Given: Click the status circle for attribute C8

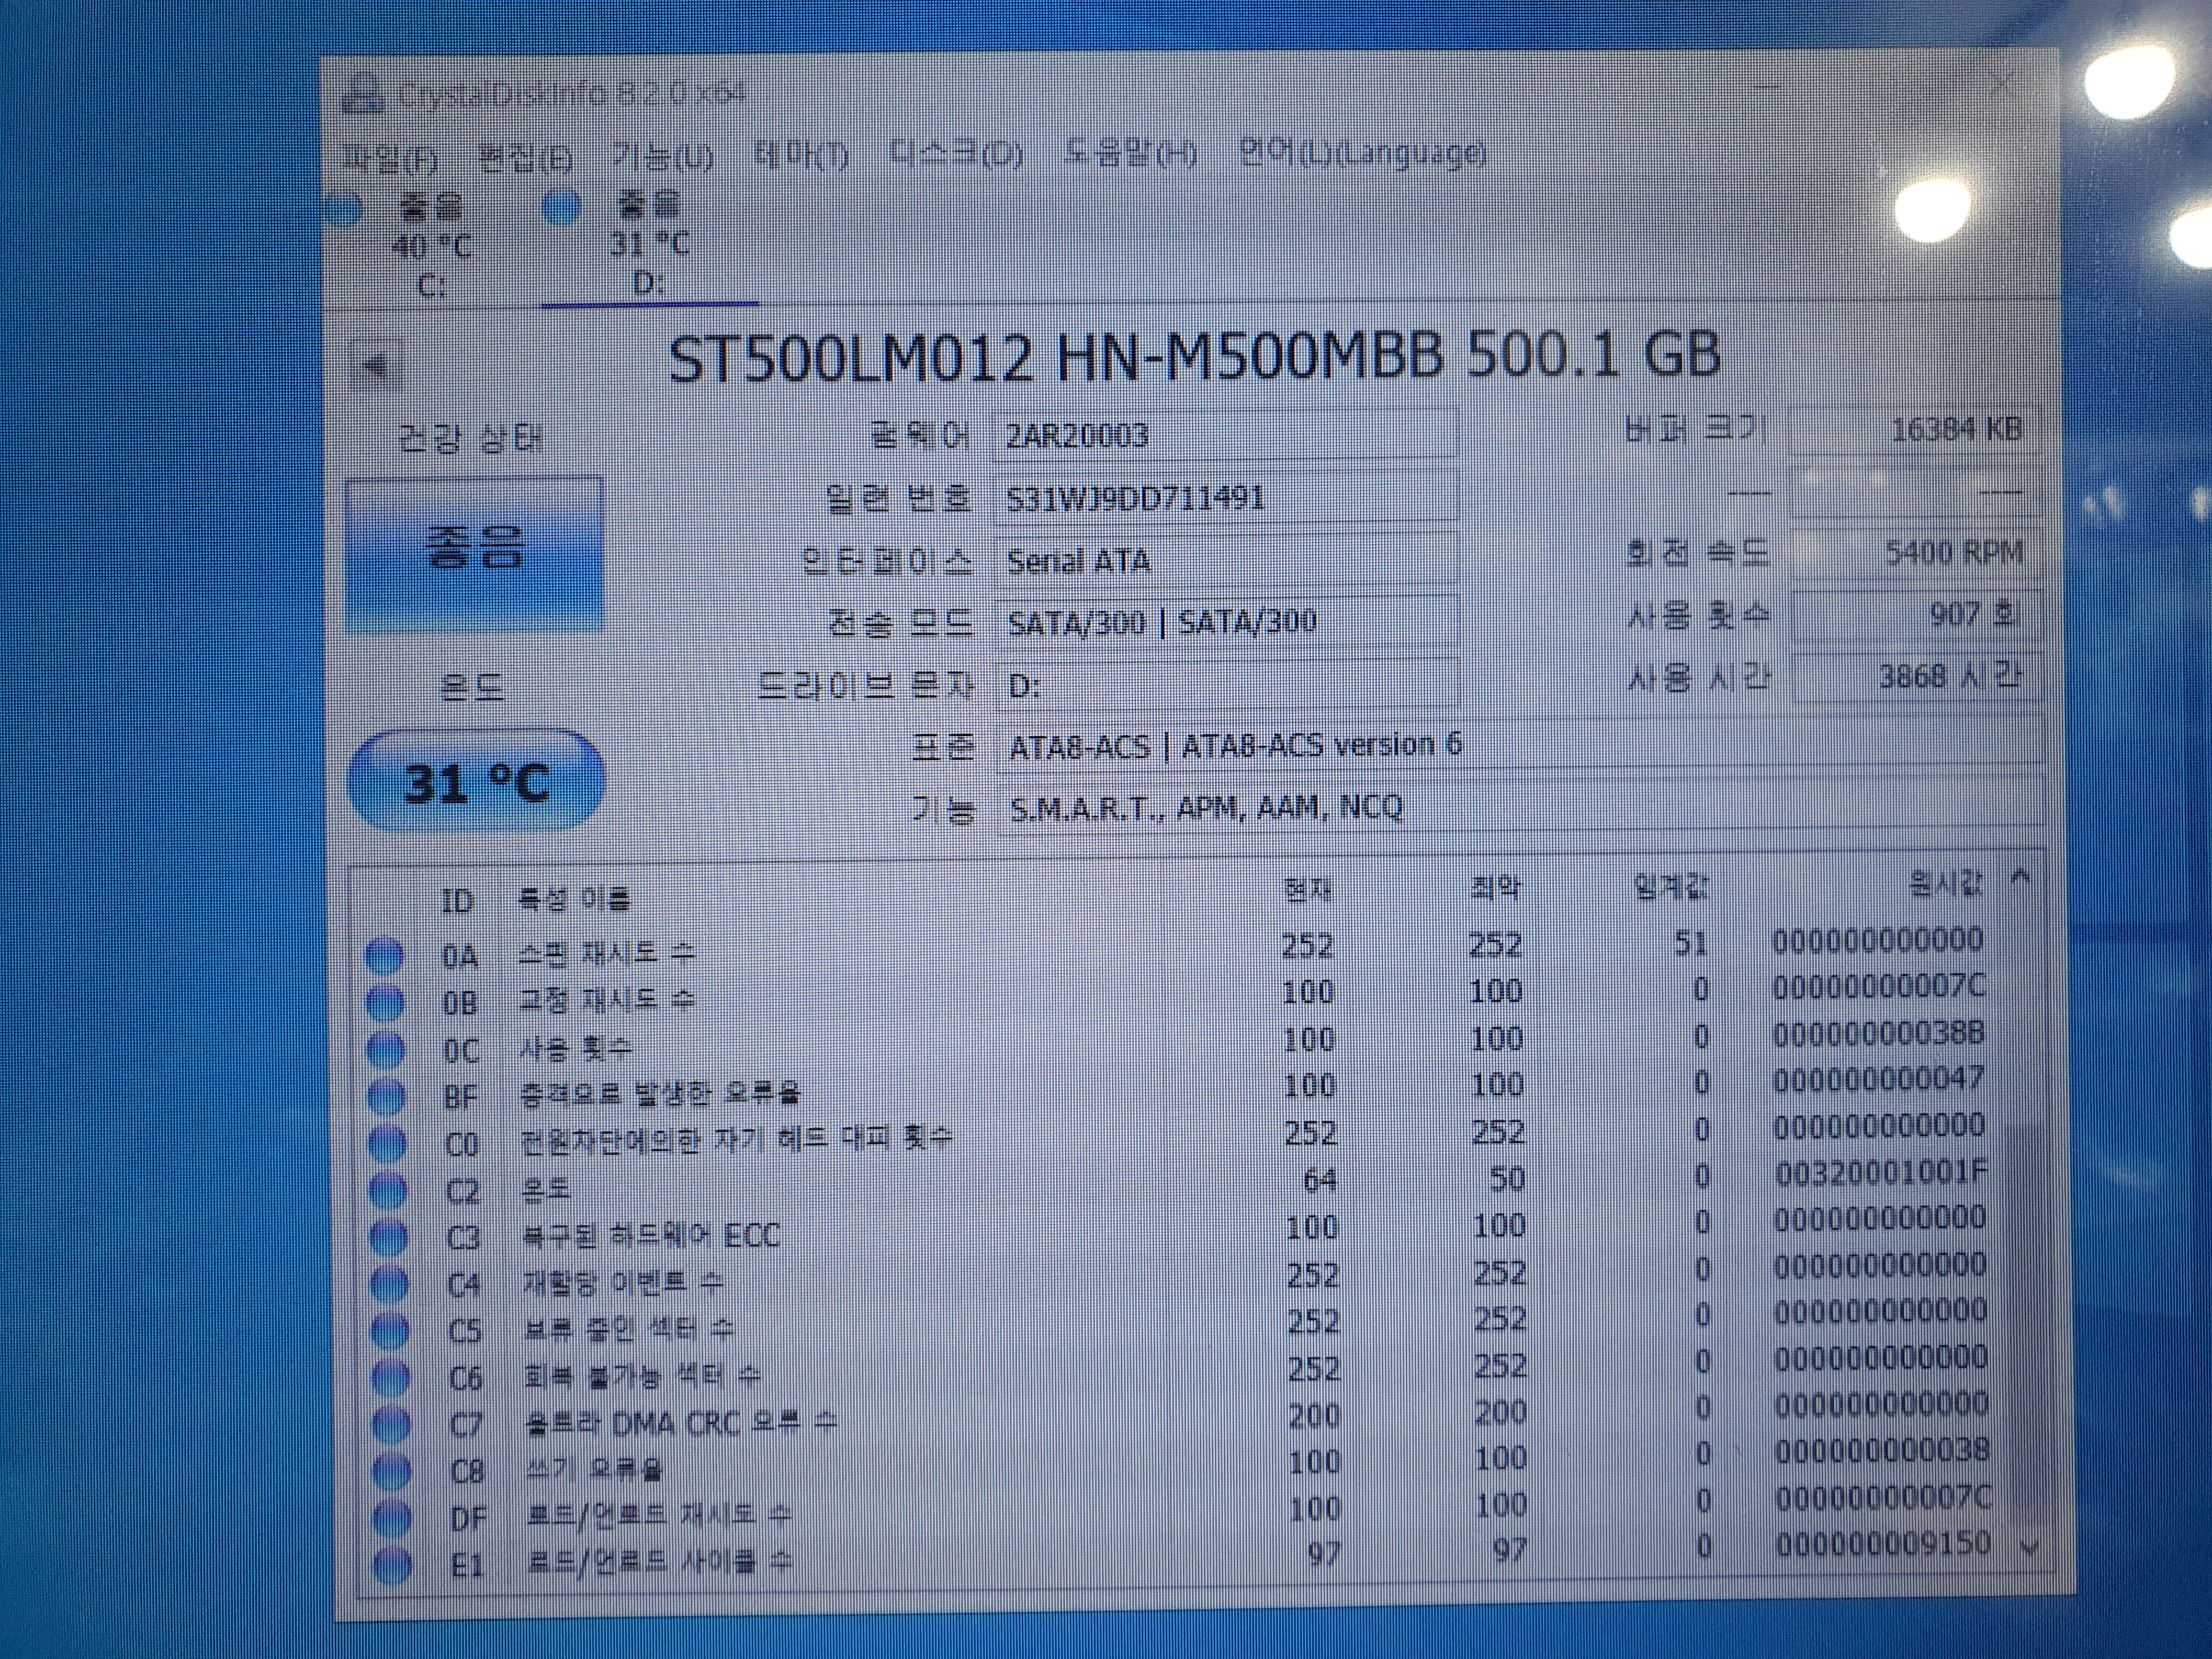Looking at the screenshot, I should click(391, 1472).
